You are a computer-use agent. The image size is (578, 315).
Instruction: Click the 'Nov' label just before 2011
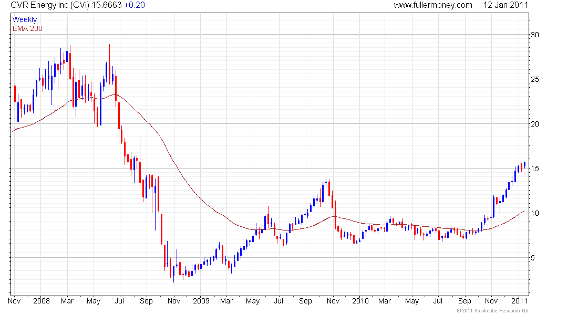(491, 301)
